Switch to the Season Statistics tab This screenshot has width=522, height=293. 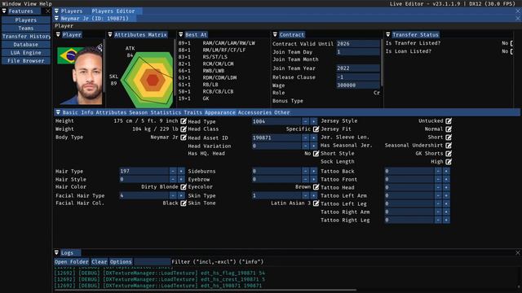(155, 112)
